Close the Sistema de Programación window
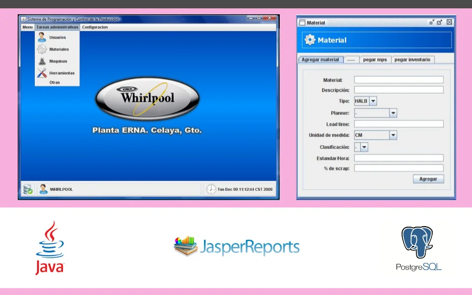Screen dimensions: 472x295 click(270, 18)
